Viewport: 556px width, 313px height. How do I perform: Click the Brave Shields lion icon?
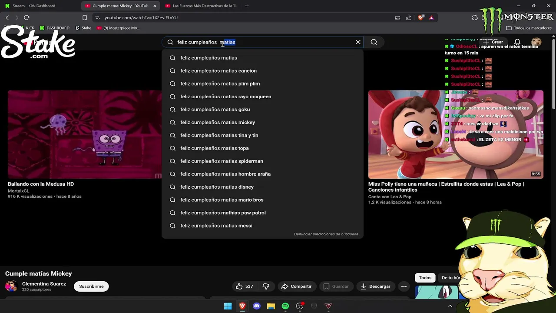click(420, 18)
